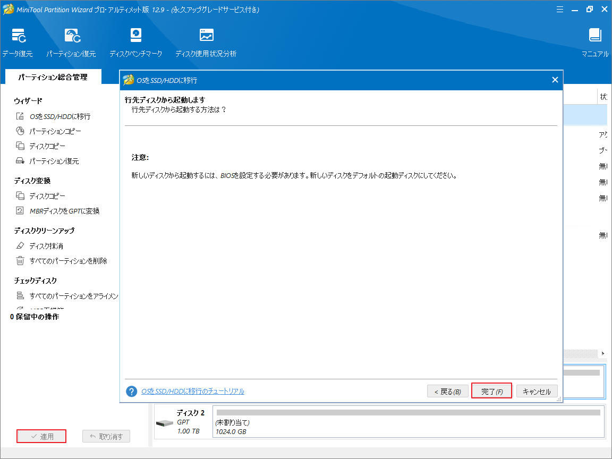Click the ウィザード section header
The image size is (612, 459).
(x=28, y=101)
